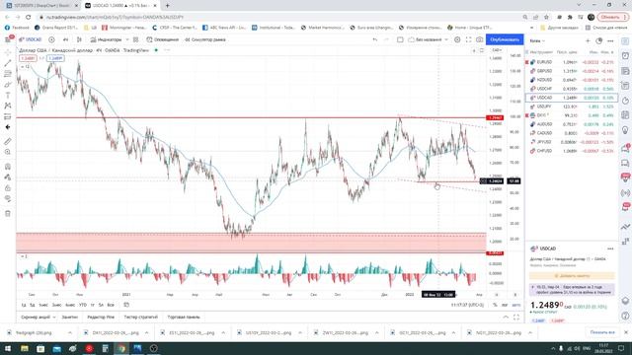
Task: Open the chart patterns tool
Action: coord(8,106)
